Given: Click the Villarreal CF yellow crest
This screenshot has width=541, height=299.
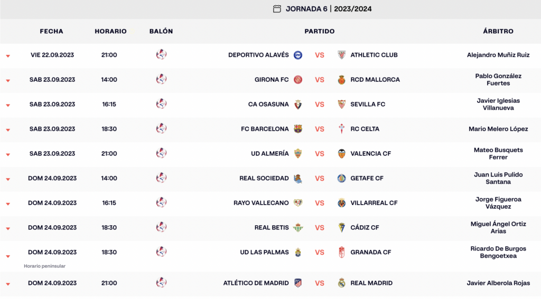Looking at the screenshot, I should [341, 203].
